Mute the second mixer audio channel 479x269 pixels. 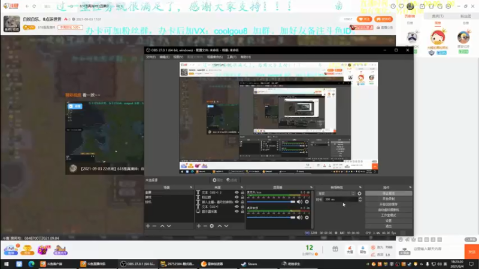coord(300,218)
